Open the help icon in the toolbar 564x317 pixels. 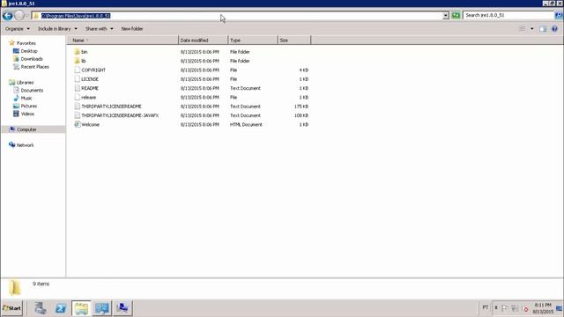[554, 29]
